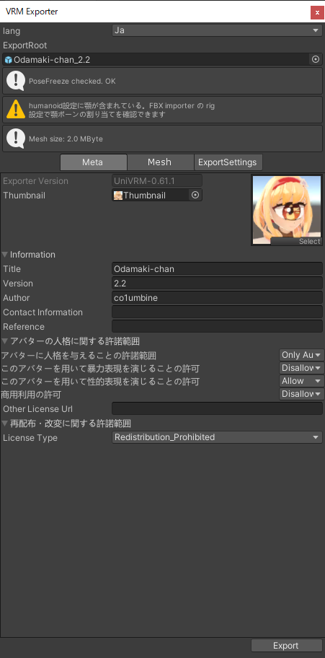
Task: Click the yellow warning triangle icon
Action: [x=16, y=110]
